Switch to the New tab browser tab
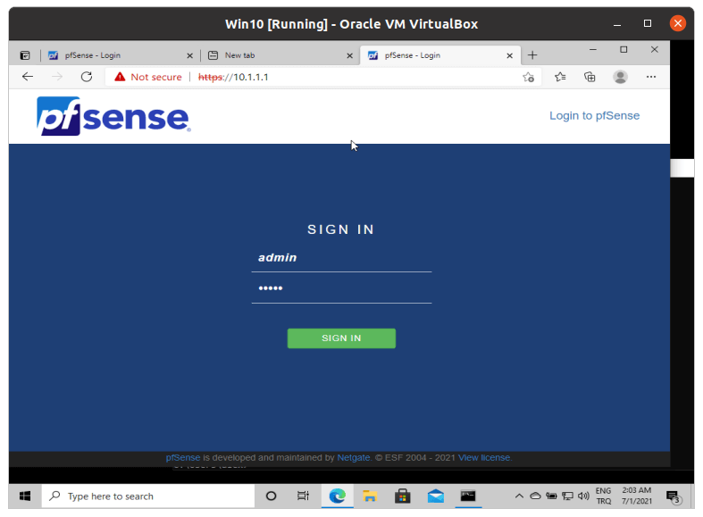The image size is (703, 517). tap(278, 55)
